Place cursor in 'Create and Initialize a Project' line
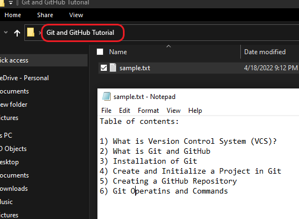This screenshot has width=299, height=219. (x=190, y=171)
